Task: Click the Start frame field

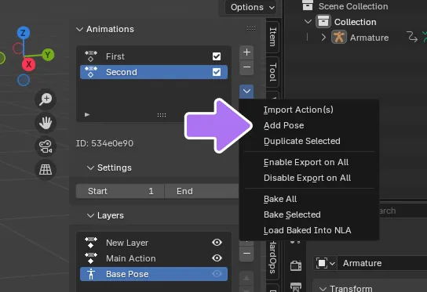Action: (x=120, y=191)
